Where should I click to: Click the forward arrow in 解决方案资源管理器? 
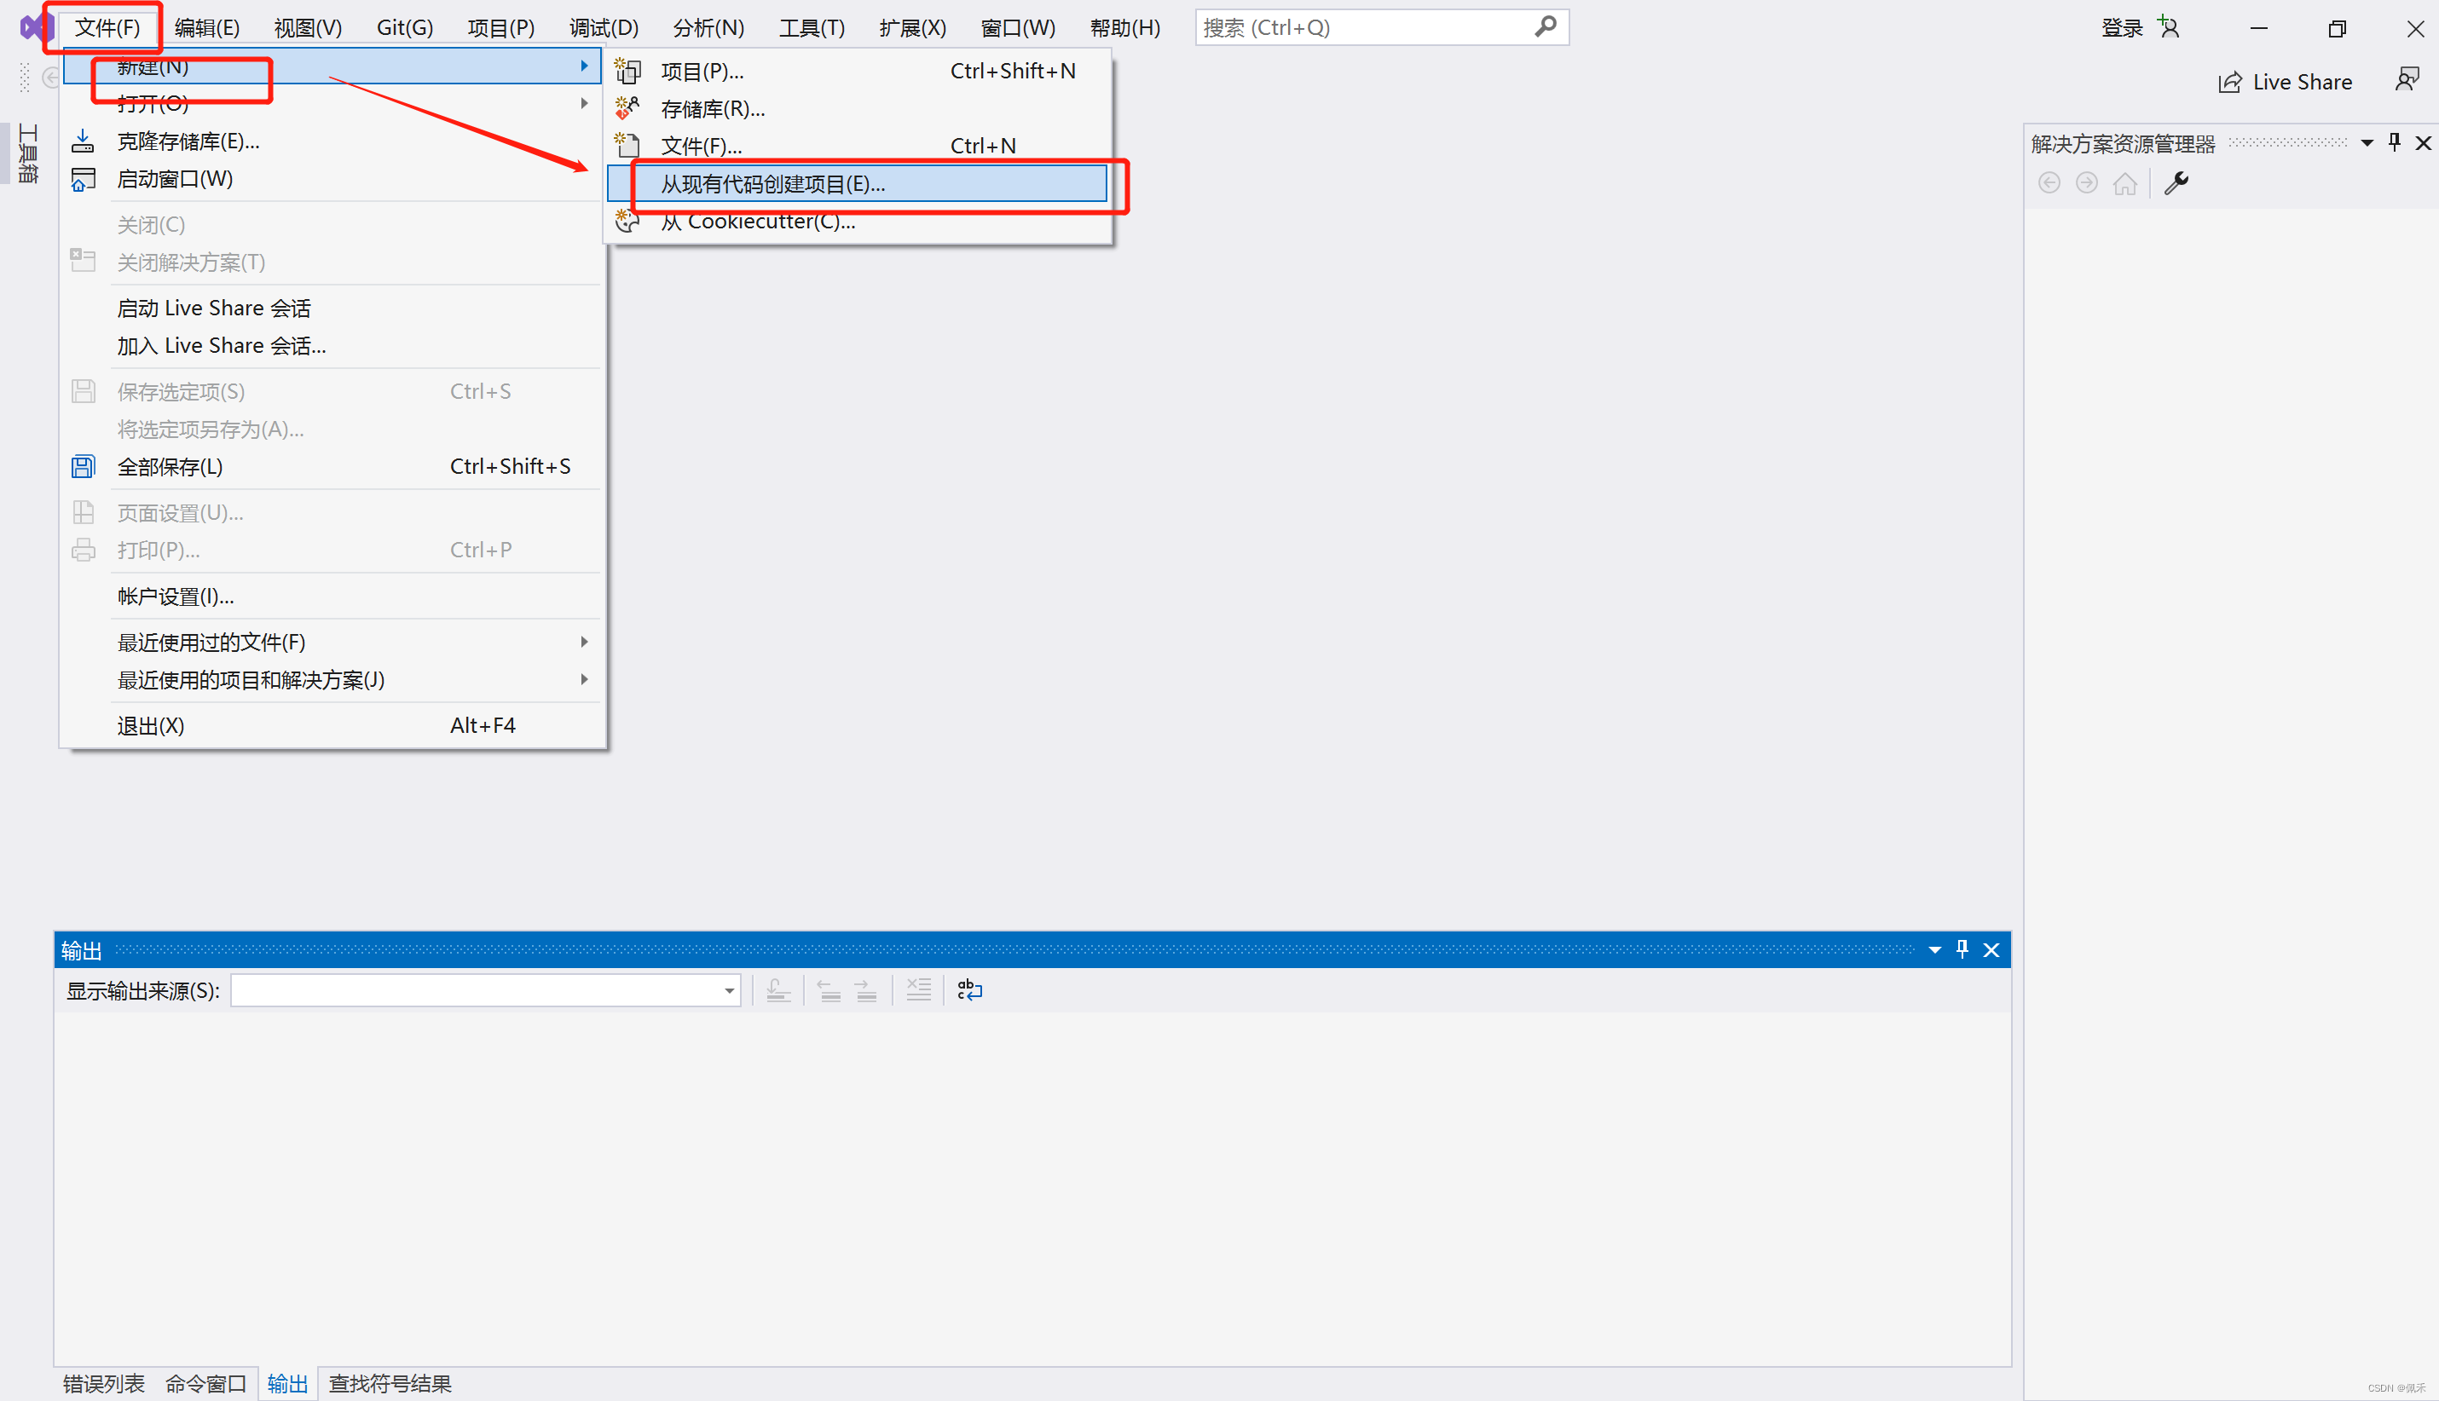(2087, 183)
